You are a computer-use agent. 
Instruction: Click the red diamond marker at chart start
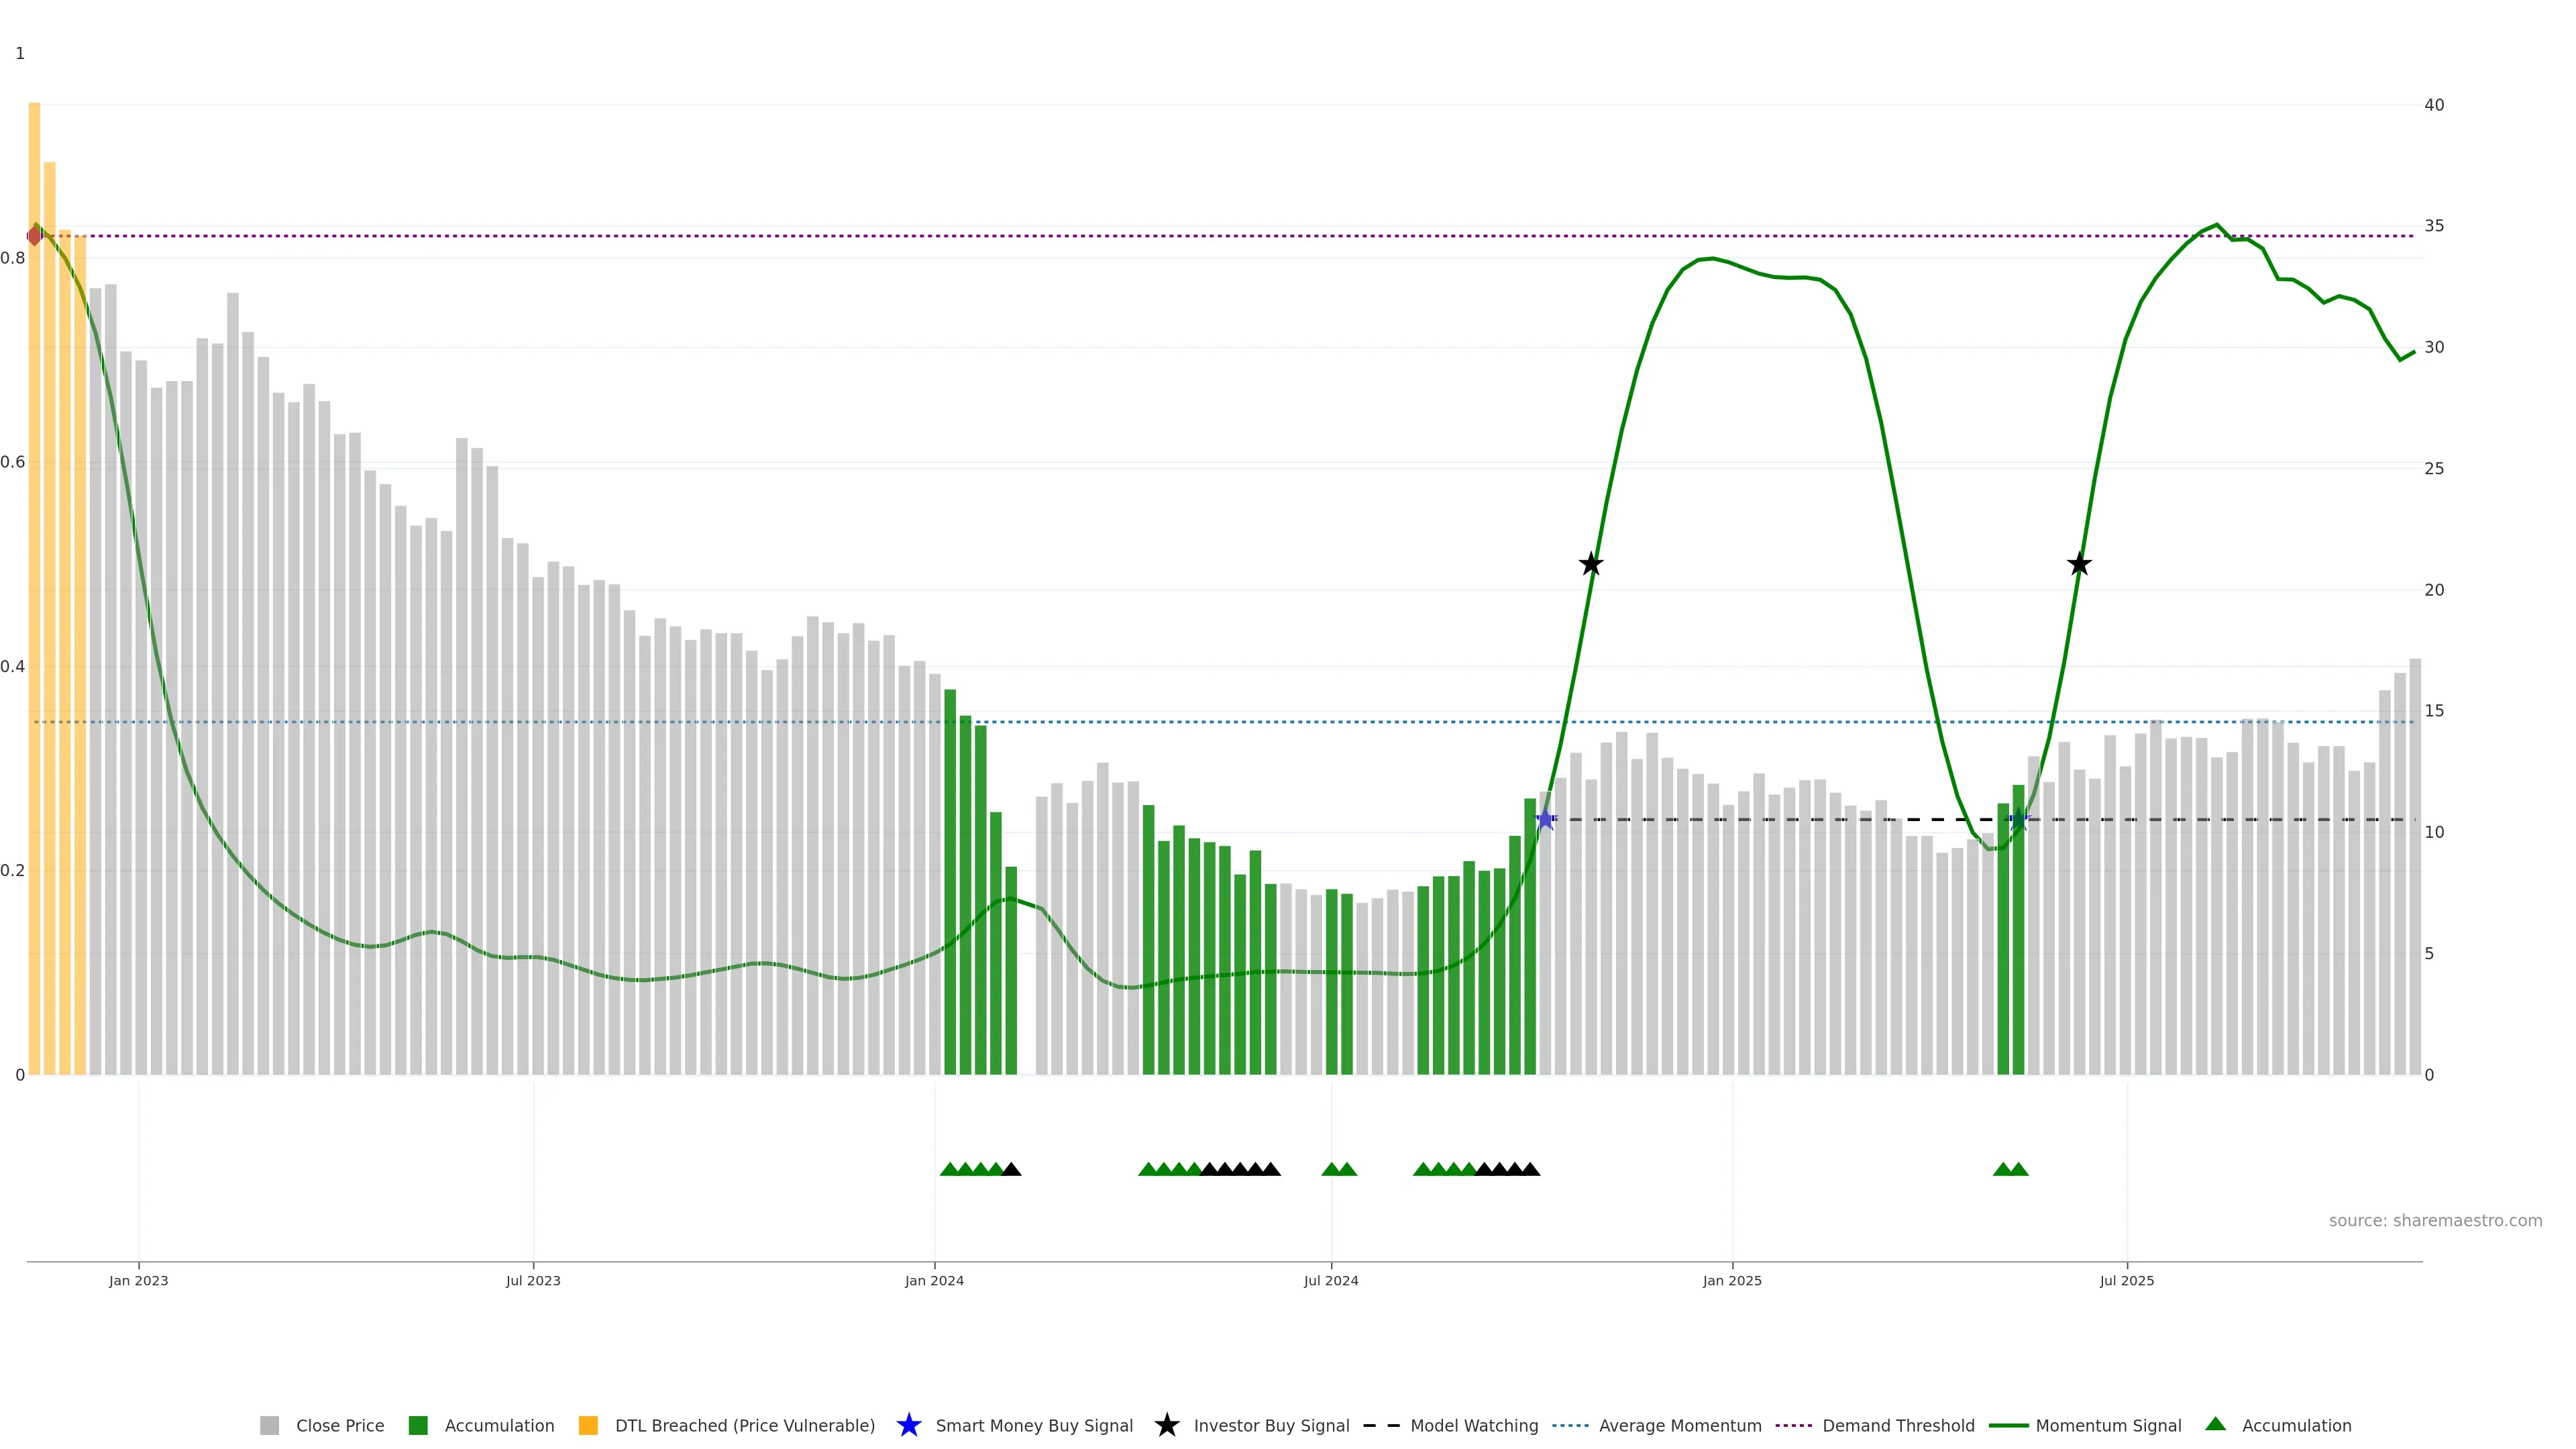click(35, 235)
